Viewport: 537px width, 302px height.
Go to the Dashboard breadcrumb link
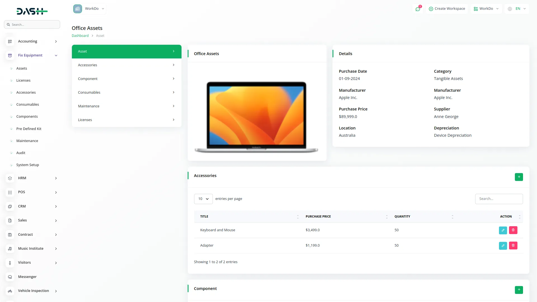coord(80,36)
